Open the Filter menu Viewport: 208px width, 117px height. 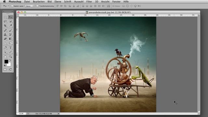pyautogui.click(x=89, y=2)
